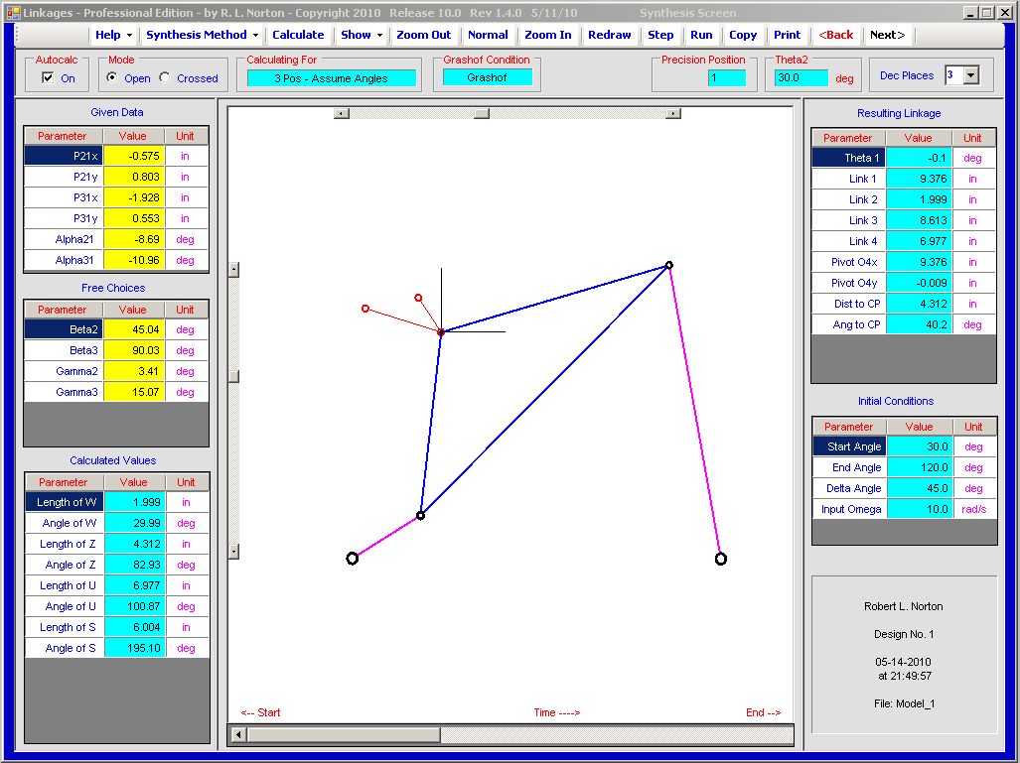Select the Crossed mode radio button
This screenshot has height=763, width=1020.
[x=165, y=78]
